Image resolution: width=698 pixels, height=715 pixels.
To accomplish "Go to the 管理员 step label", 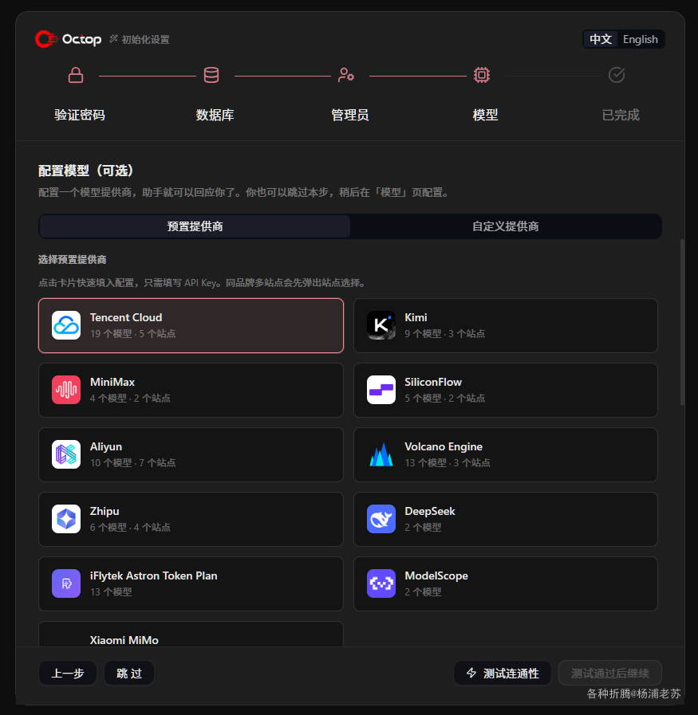I will point(350,115).
